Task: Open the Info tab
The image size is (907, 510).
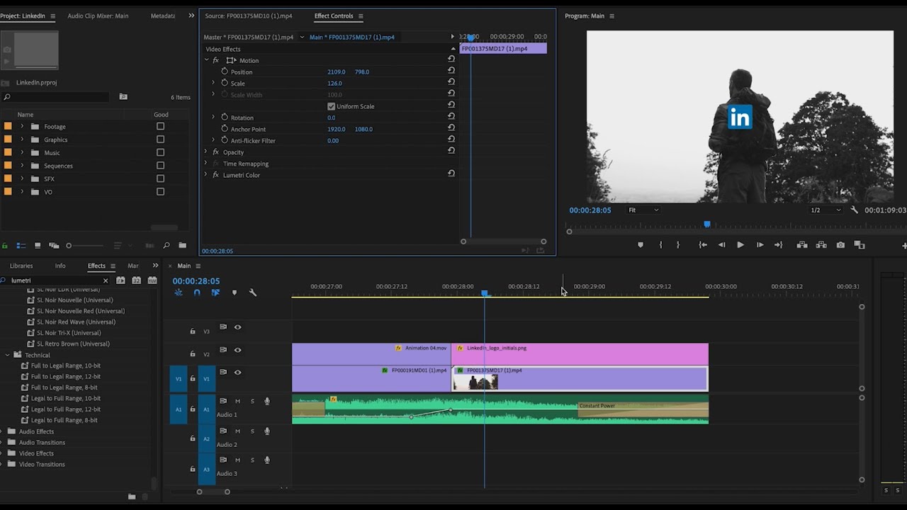Action: coord(60,266)
